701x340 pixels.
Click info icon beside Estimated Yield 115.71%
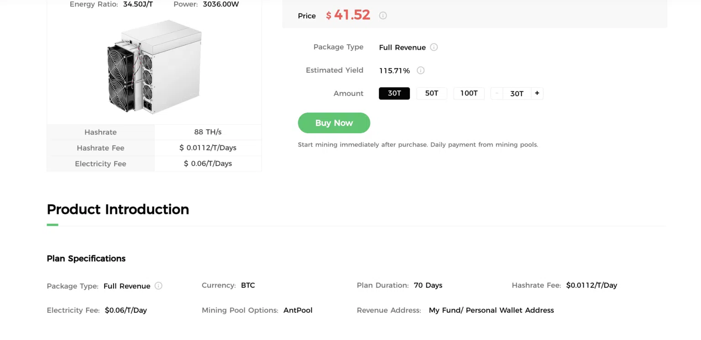(x=421, y=70)
